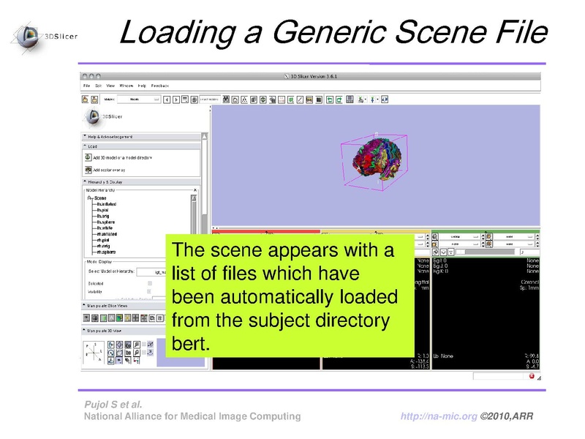Click Add 3D model or model directory icon
This screenshot has height=439, width=585.
(x=88, y=157)
